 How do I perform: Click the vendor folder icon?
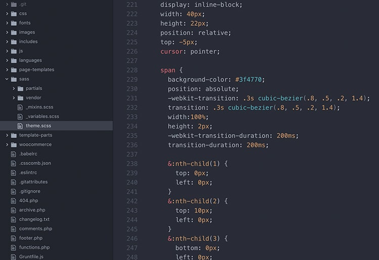click(20, 98)
